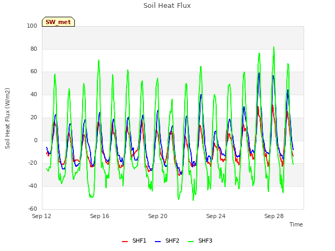Click the green SHF3 legend line marker

191,242
